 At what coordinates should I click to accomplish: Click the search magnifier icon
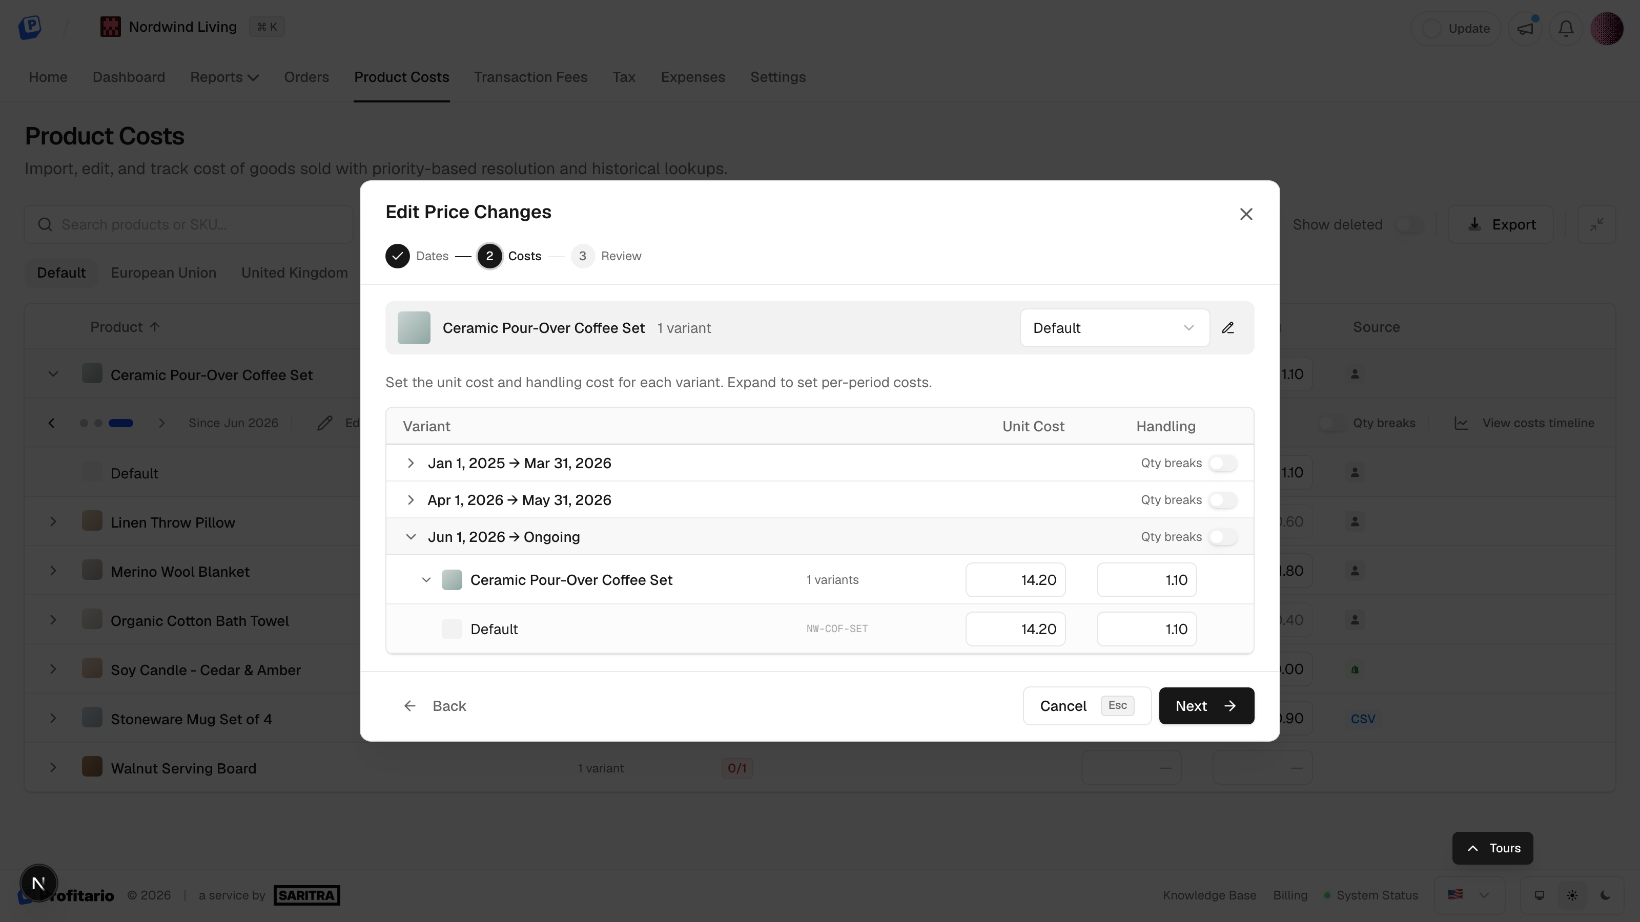tap(45, 225)
